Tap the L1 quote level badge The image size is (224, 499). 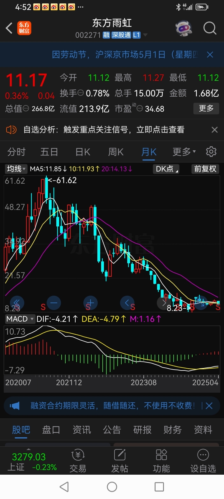click(137, 35)
